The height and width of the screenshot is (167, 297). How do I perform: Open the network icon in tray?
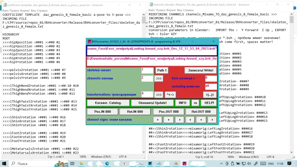(x=244, y=163)
